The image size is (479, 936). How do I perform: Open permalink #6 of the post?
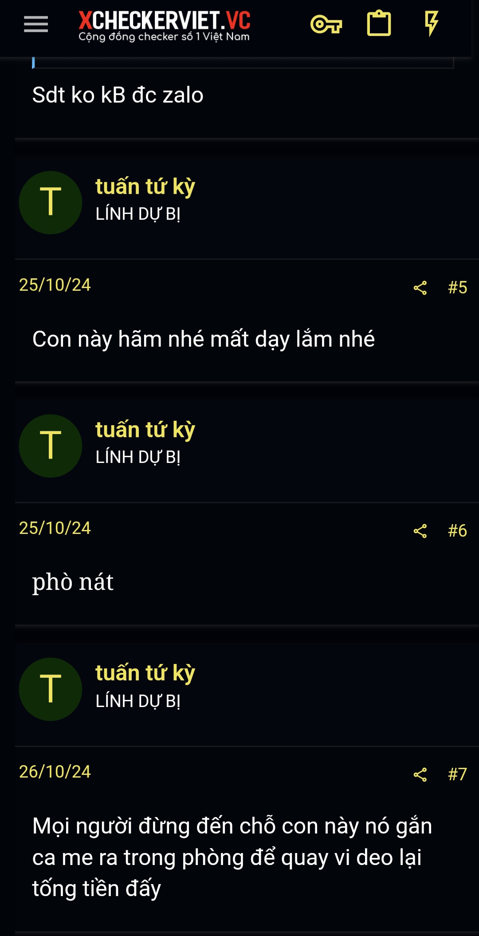457,531
